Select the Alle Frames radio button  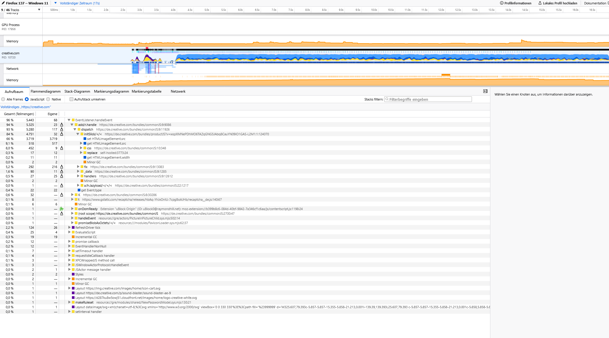click(3, 99)
